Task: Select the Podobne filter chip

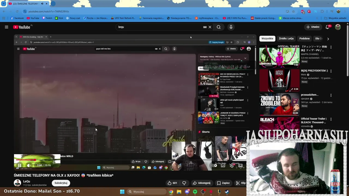Action: click(x=304, y=39)
